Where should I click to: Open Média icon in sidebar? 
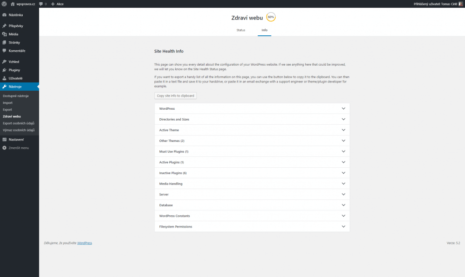click(5, 34)
